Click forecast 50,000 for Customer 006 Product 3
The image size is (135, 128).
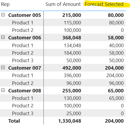coord(116,60)
